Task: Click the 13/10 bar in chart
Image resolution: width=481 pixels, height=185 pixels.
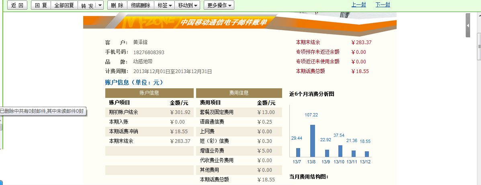Action: (x=340, y=151)
